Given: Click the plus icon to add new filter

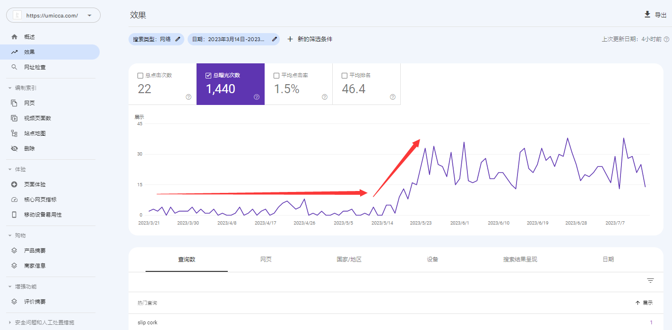Looking at the screenshot, I should 290,39.
